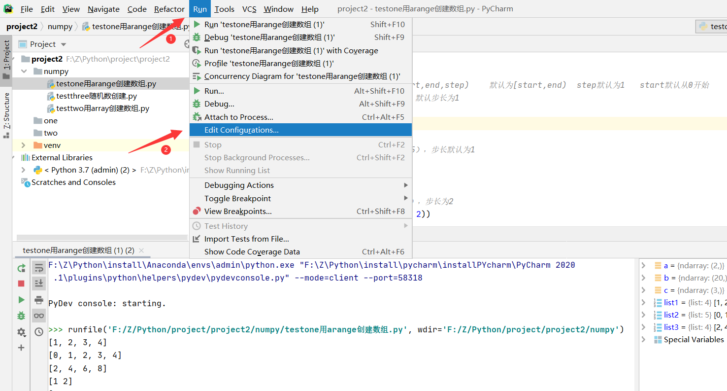Viewport: 727px width, 391px height.
Task: Expand Python 3.7 (admin) library node
Action: [24, 170]
